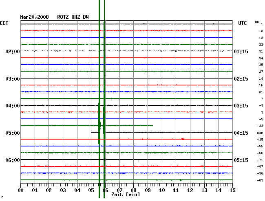Select the DC value -87
265x201 pixels.
(260, 166)
